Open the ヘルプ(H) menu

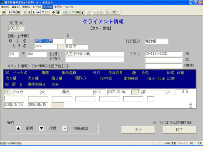click(x=69, y=7)
